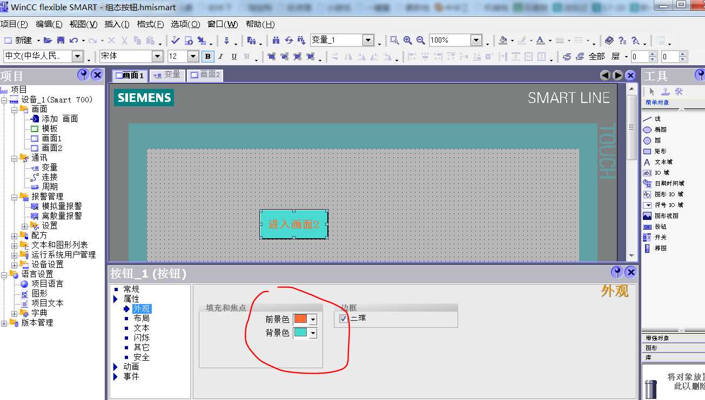The height and width of the screenshot is (400, 705).
Task: Open a project with the folder icon
Action: 48,40
